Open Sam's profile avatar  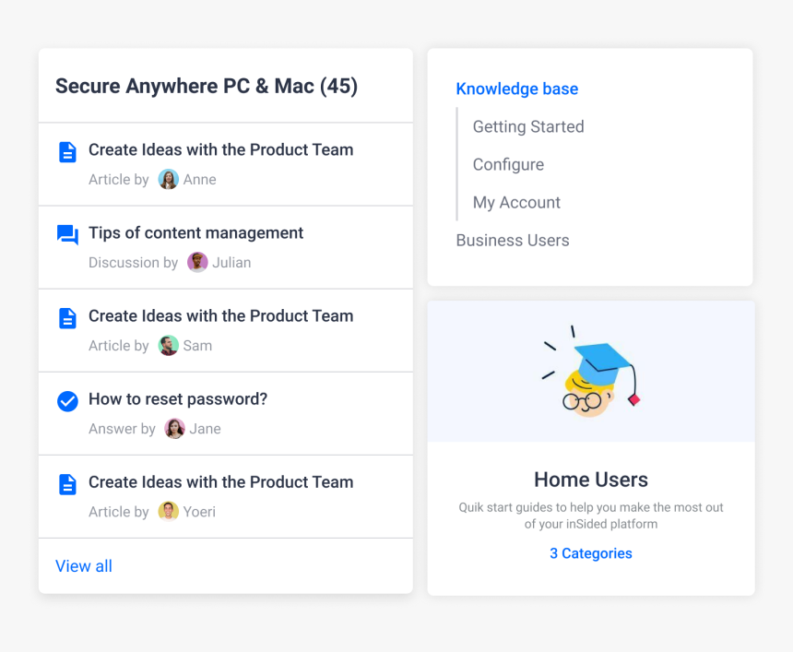click(x=169, y=346)
